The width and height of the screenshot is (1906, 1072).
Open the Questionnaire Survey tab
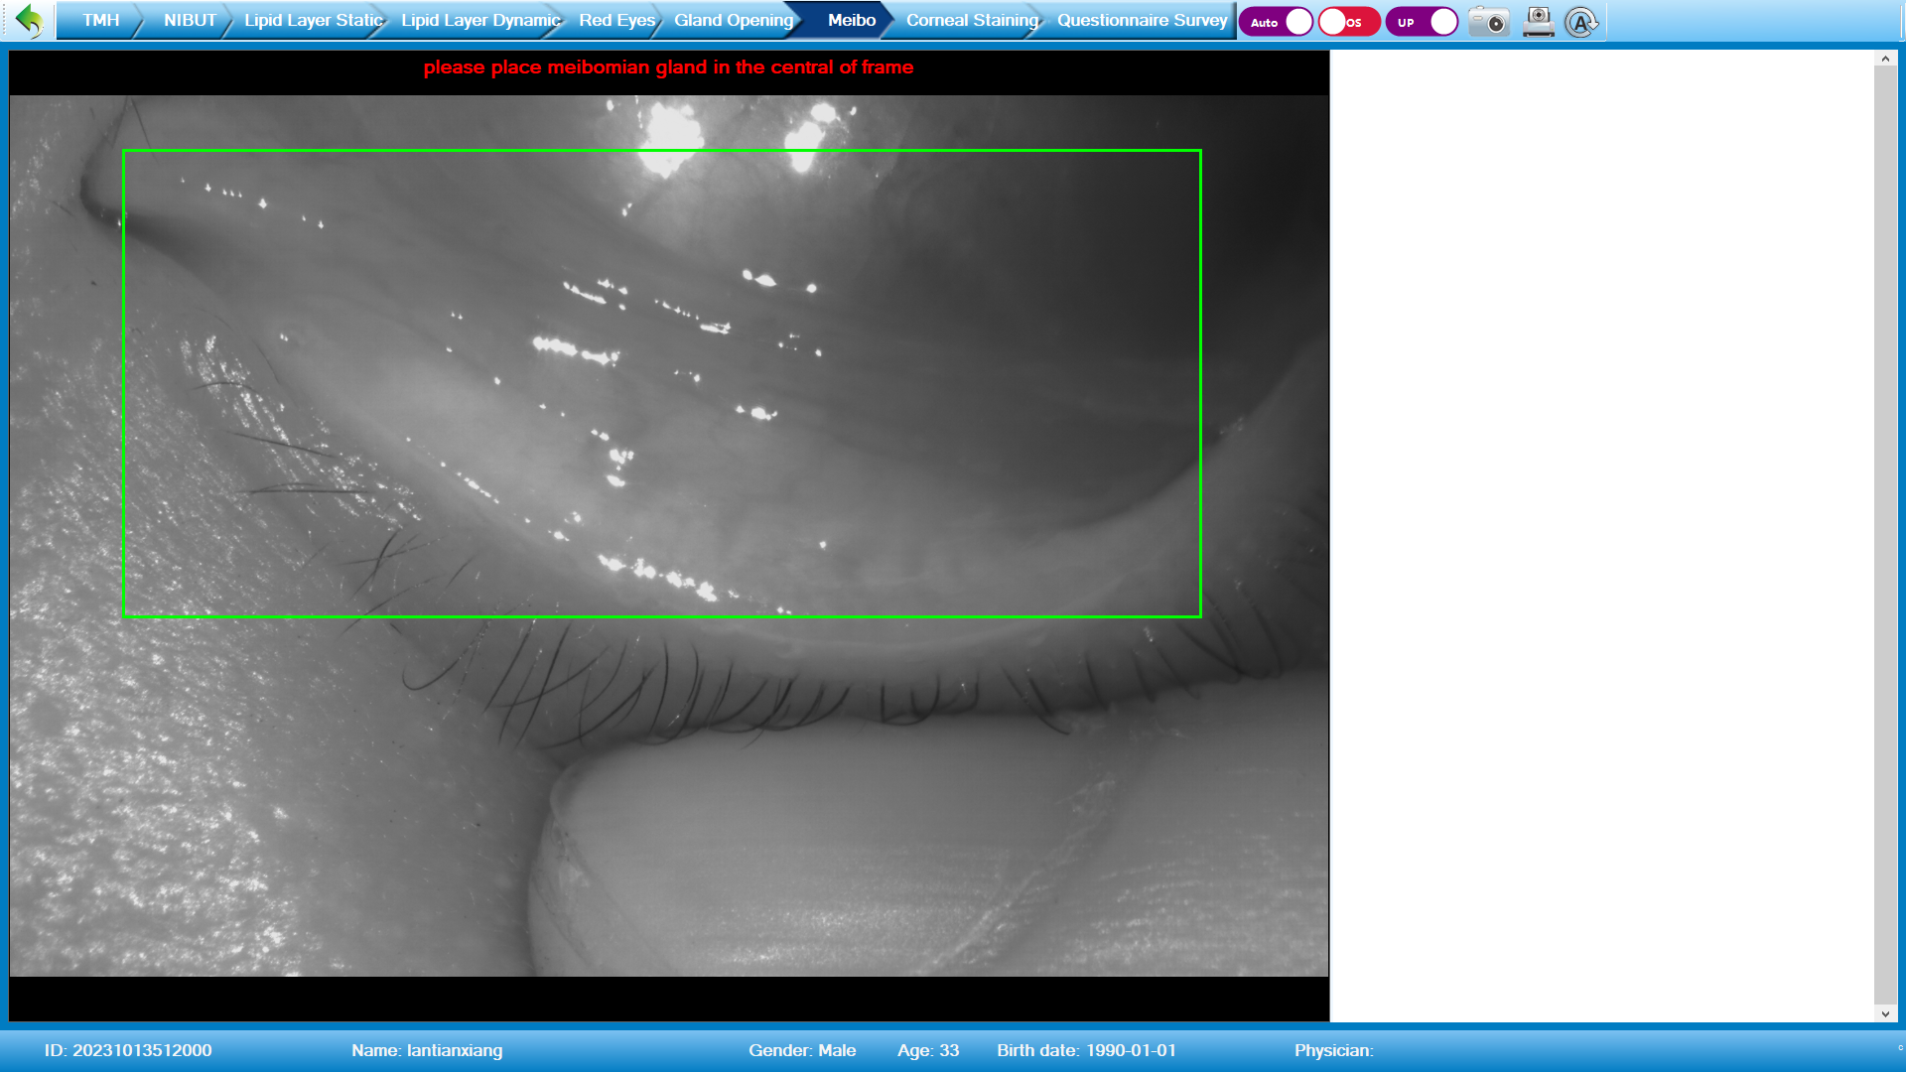coord(1142,20)
